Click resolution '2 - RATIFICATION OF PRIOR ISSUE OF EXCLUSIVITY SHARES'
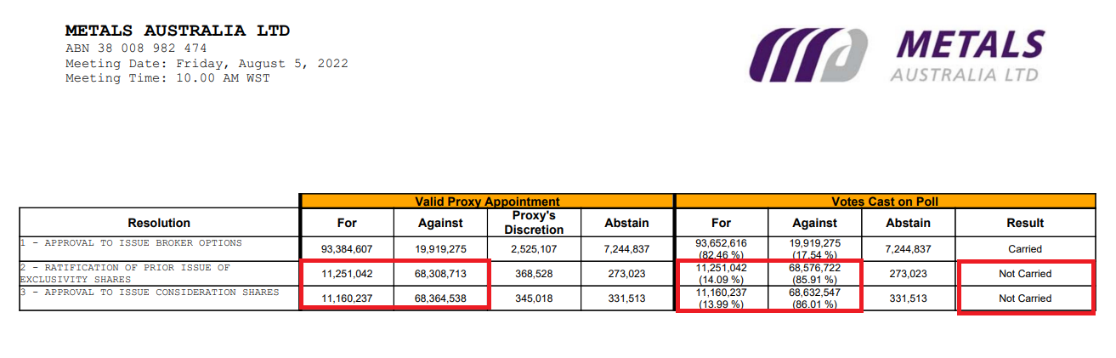Image resolution: width=1116 pixels, height=358 pixels. point(126,273)
